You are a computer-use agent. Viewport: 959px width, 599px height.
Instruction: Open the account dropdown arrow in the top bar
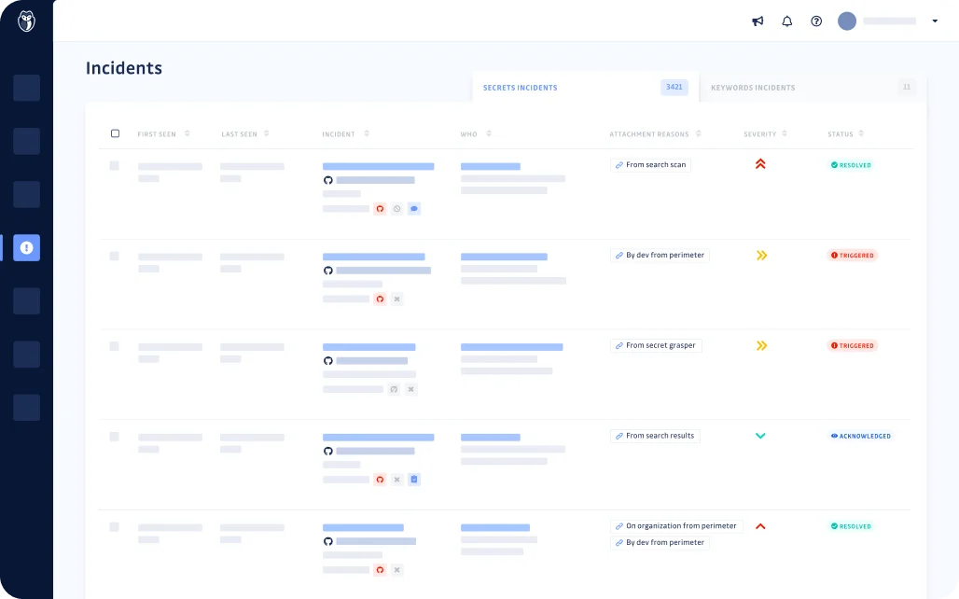934,21
